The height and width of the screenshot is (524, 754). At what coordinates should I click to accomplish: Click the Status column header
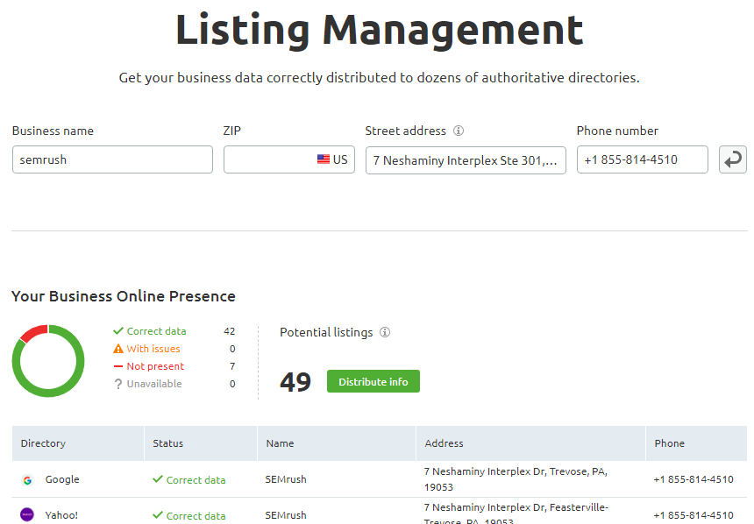[x=168, y=443]
